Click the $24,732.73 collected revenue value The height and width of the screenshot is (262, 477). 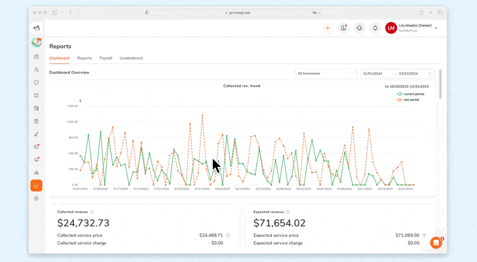(83, 223)
